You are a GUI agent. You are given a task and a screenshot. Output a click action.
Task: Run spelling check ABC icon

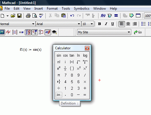[41, 16]
